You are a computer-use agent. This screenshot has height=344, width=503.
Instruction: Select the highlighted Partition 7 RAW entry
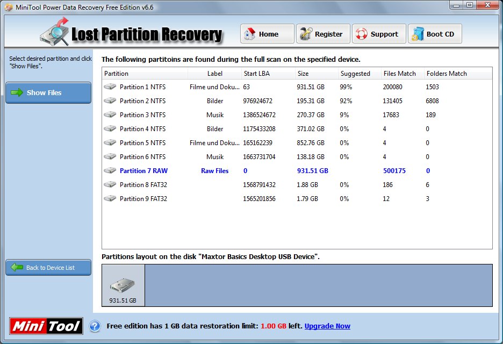pyautogui.click(x=297, y=170)
